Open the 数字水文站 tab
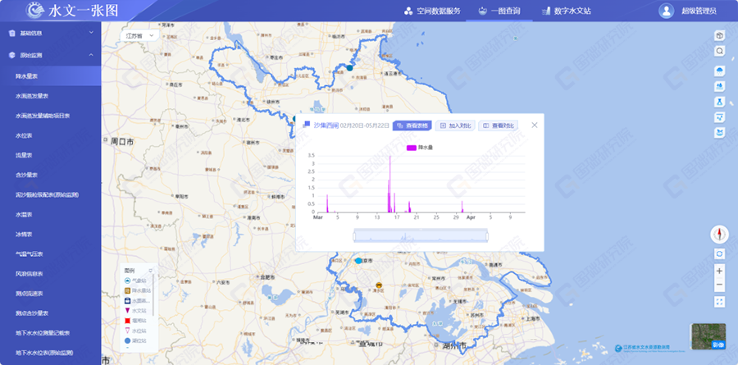Image resolution: width=738 pixels, height=365 pixels. (565, 11)
